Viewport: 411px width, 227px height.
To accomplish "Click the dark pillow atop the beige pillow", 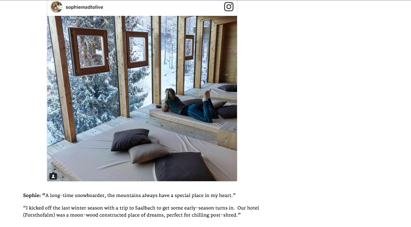I will tap(130, 140).
